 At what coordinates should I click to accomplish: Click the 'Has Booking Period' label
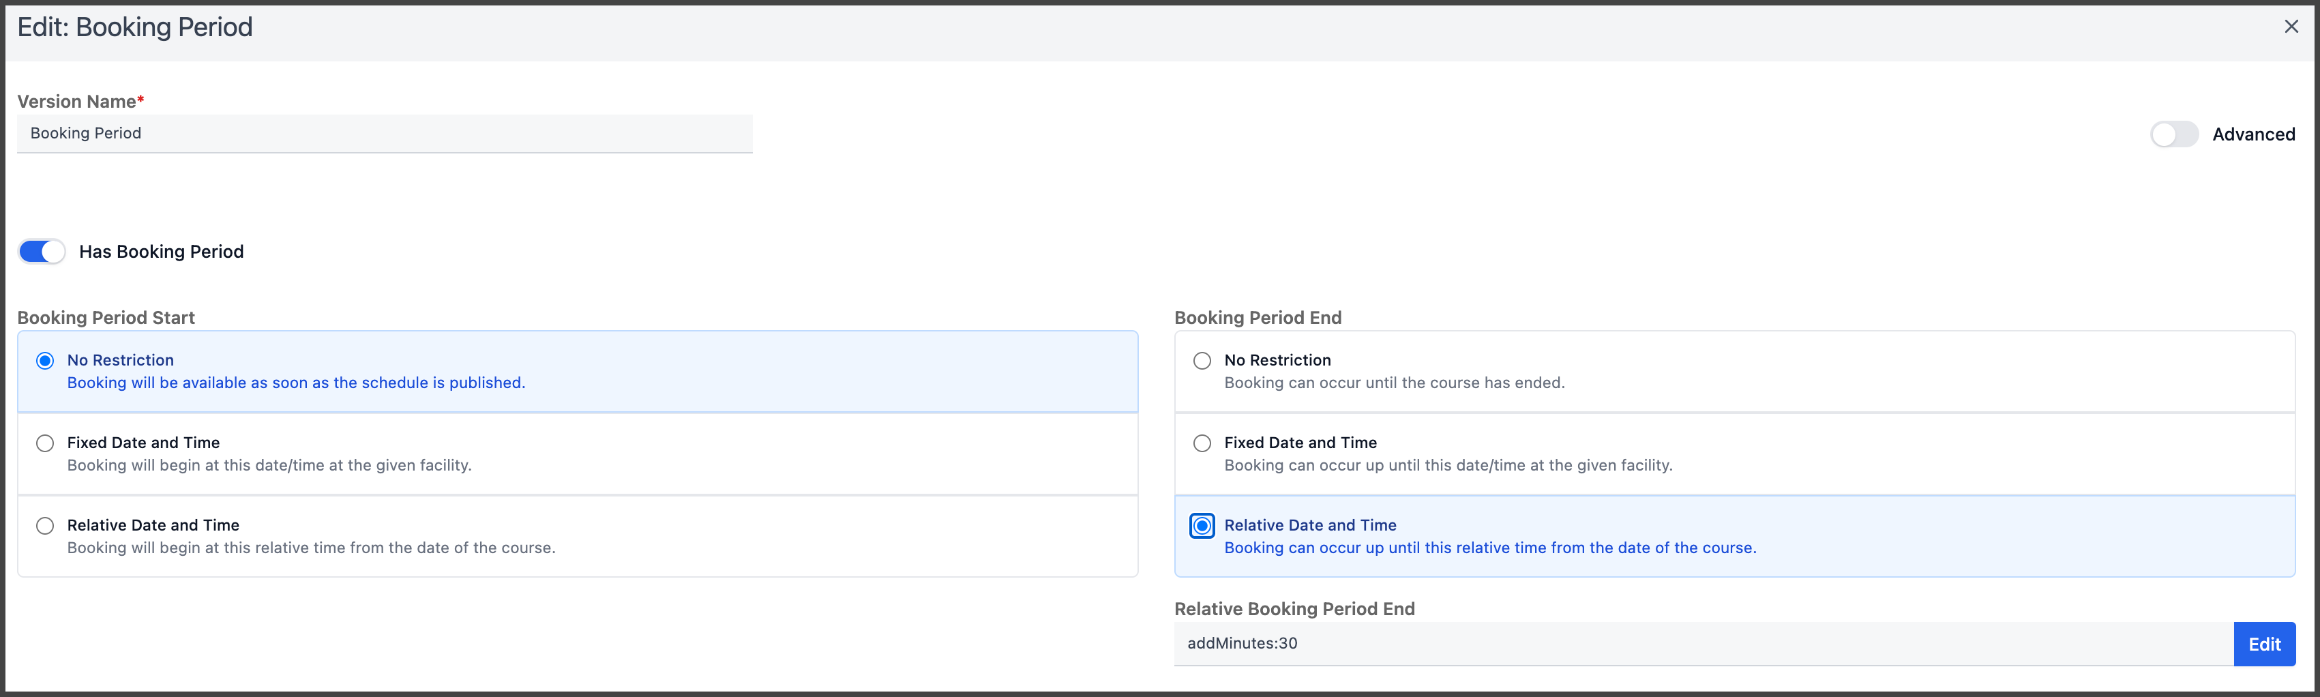click(161, 251)
